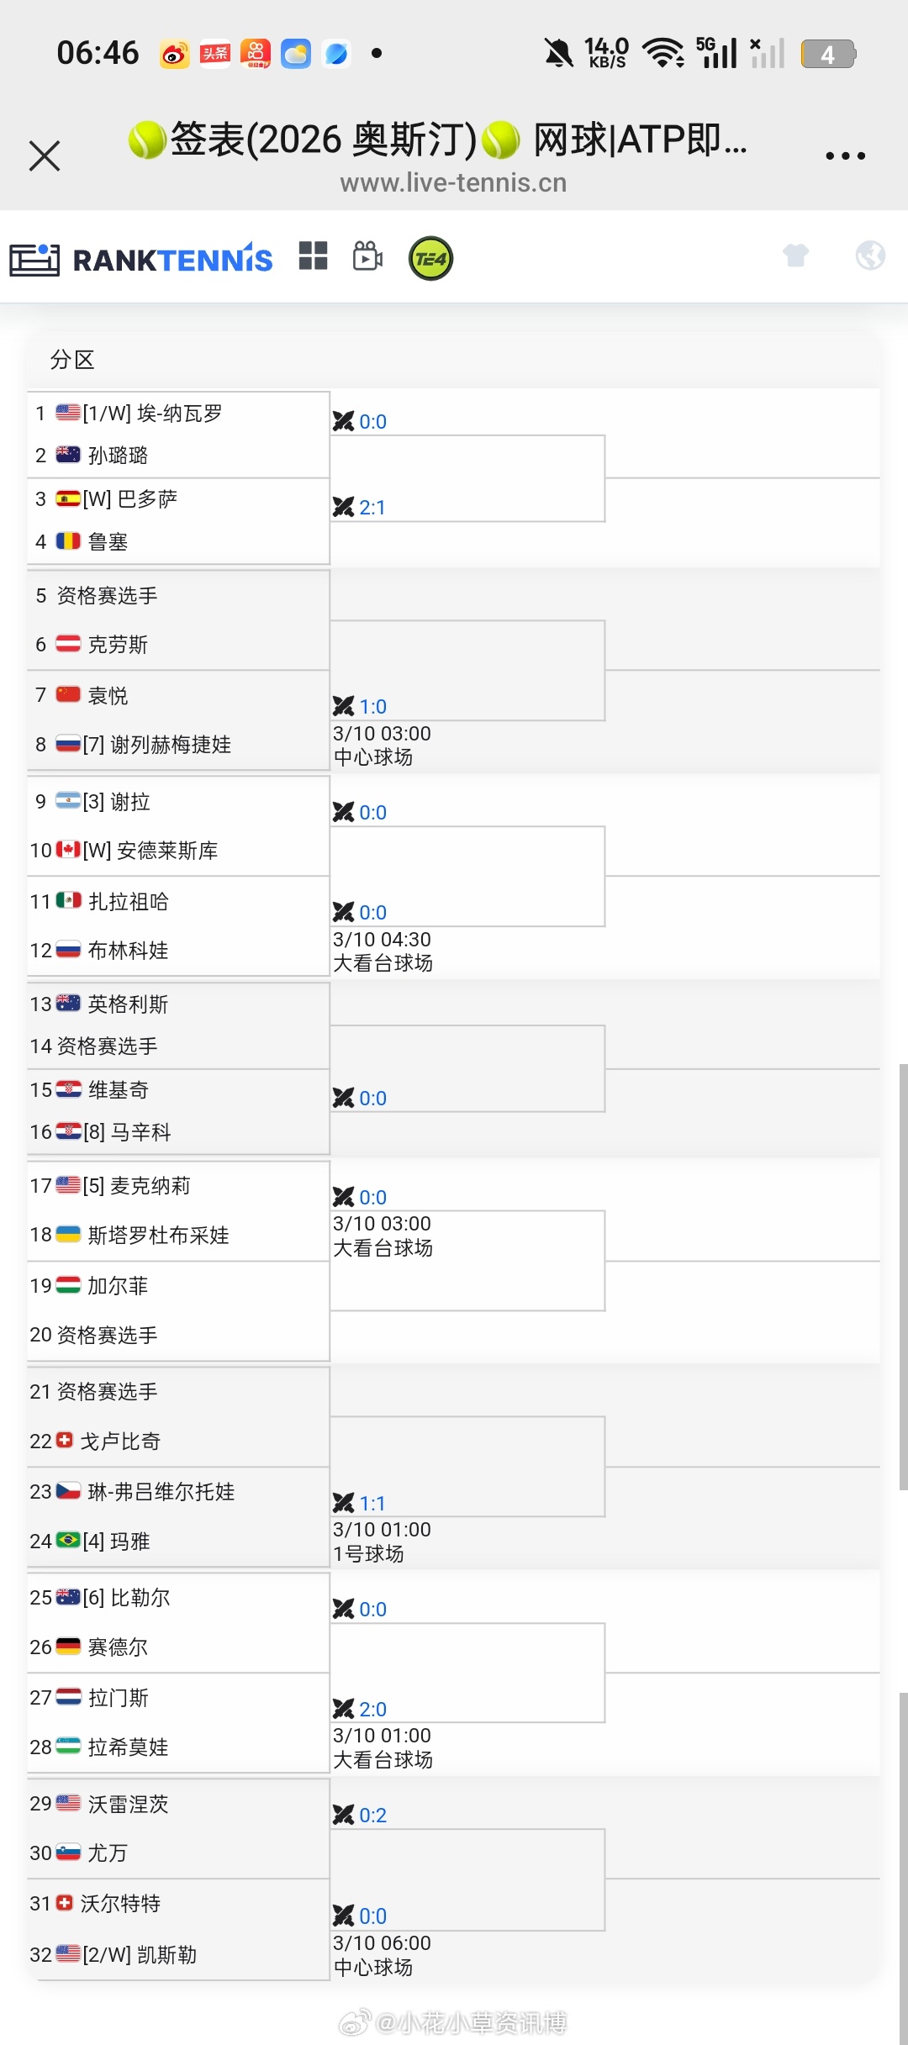The height and width of the screenshot is (2045, 908).
Task: Close the page with the X button
Action: [45, 155]
